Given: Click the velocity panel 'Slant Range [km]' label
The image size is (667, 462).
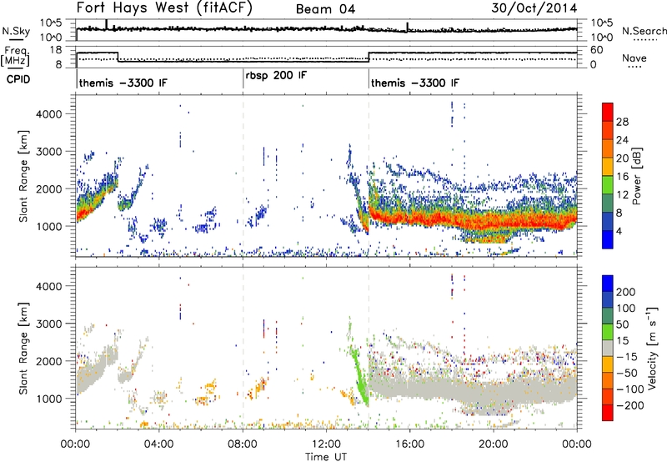Looking at the screenshot, I should point(23,348).
